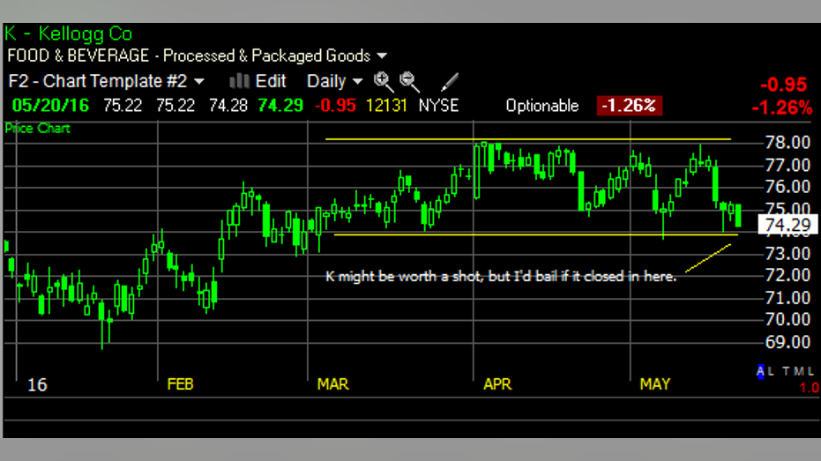The height and width of the screenshot is (461, 821).
Task: Click the K - Kellogg Co symbol title
Action: click(x=69, y=33)
